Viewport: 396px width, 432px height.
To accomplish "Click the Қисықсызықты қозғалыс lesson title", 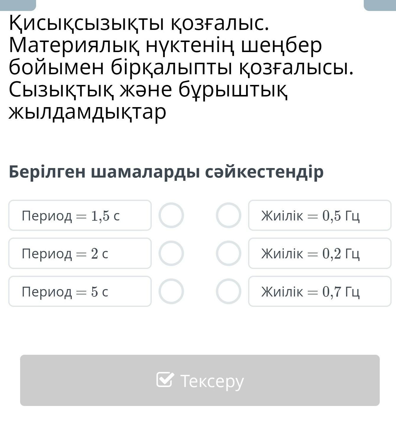I will [139, 23].
